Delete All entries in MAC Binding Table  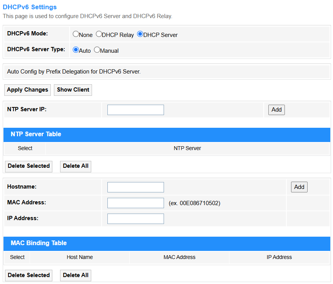coord(75,275)
